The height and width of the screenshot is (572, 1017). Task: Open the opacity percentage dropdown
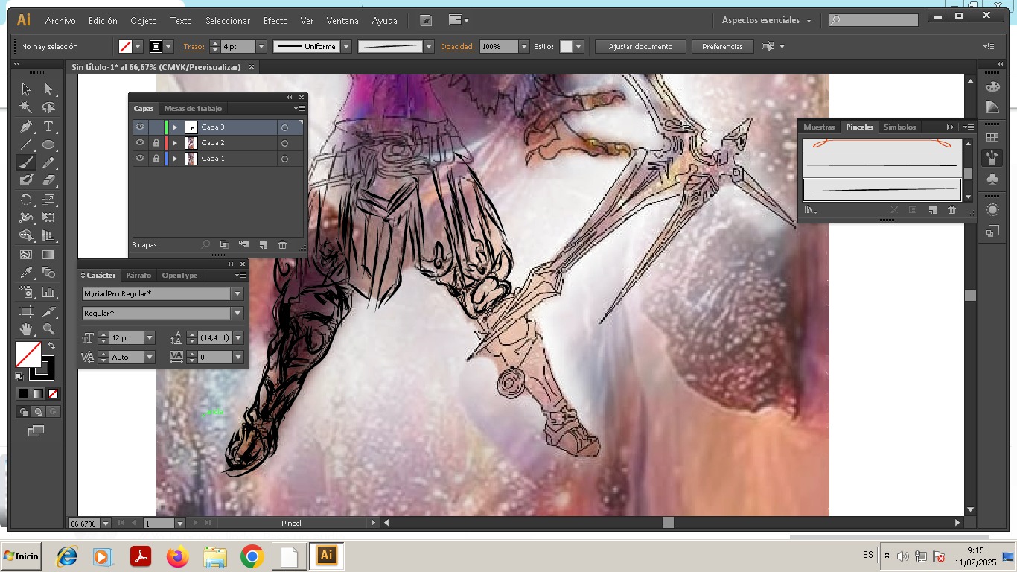pos(524,47)
